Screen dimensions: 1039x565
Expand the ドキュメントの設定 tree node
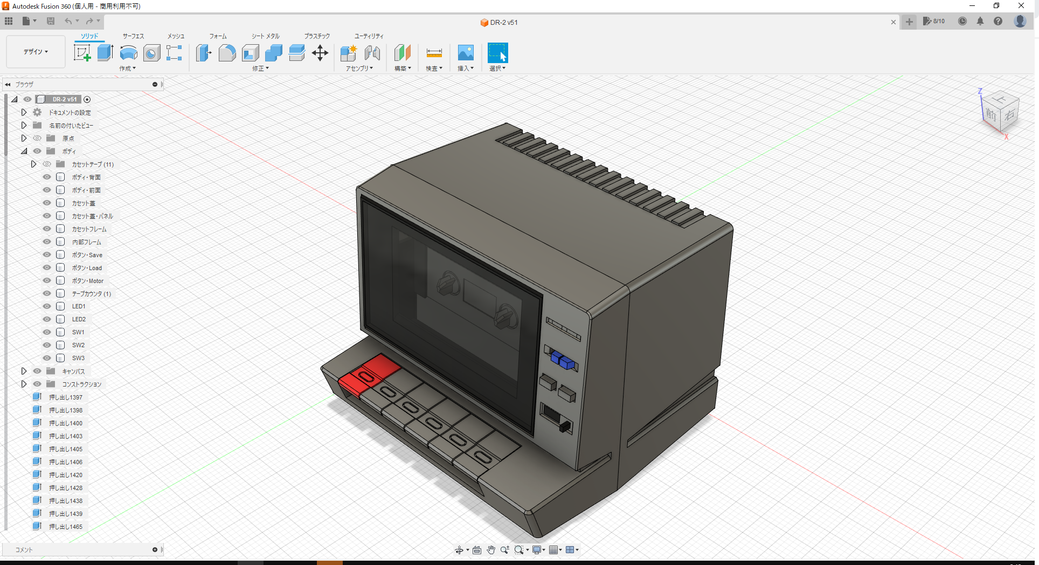pos(23,112)
